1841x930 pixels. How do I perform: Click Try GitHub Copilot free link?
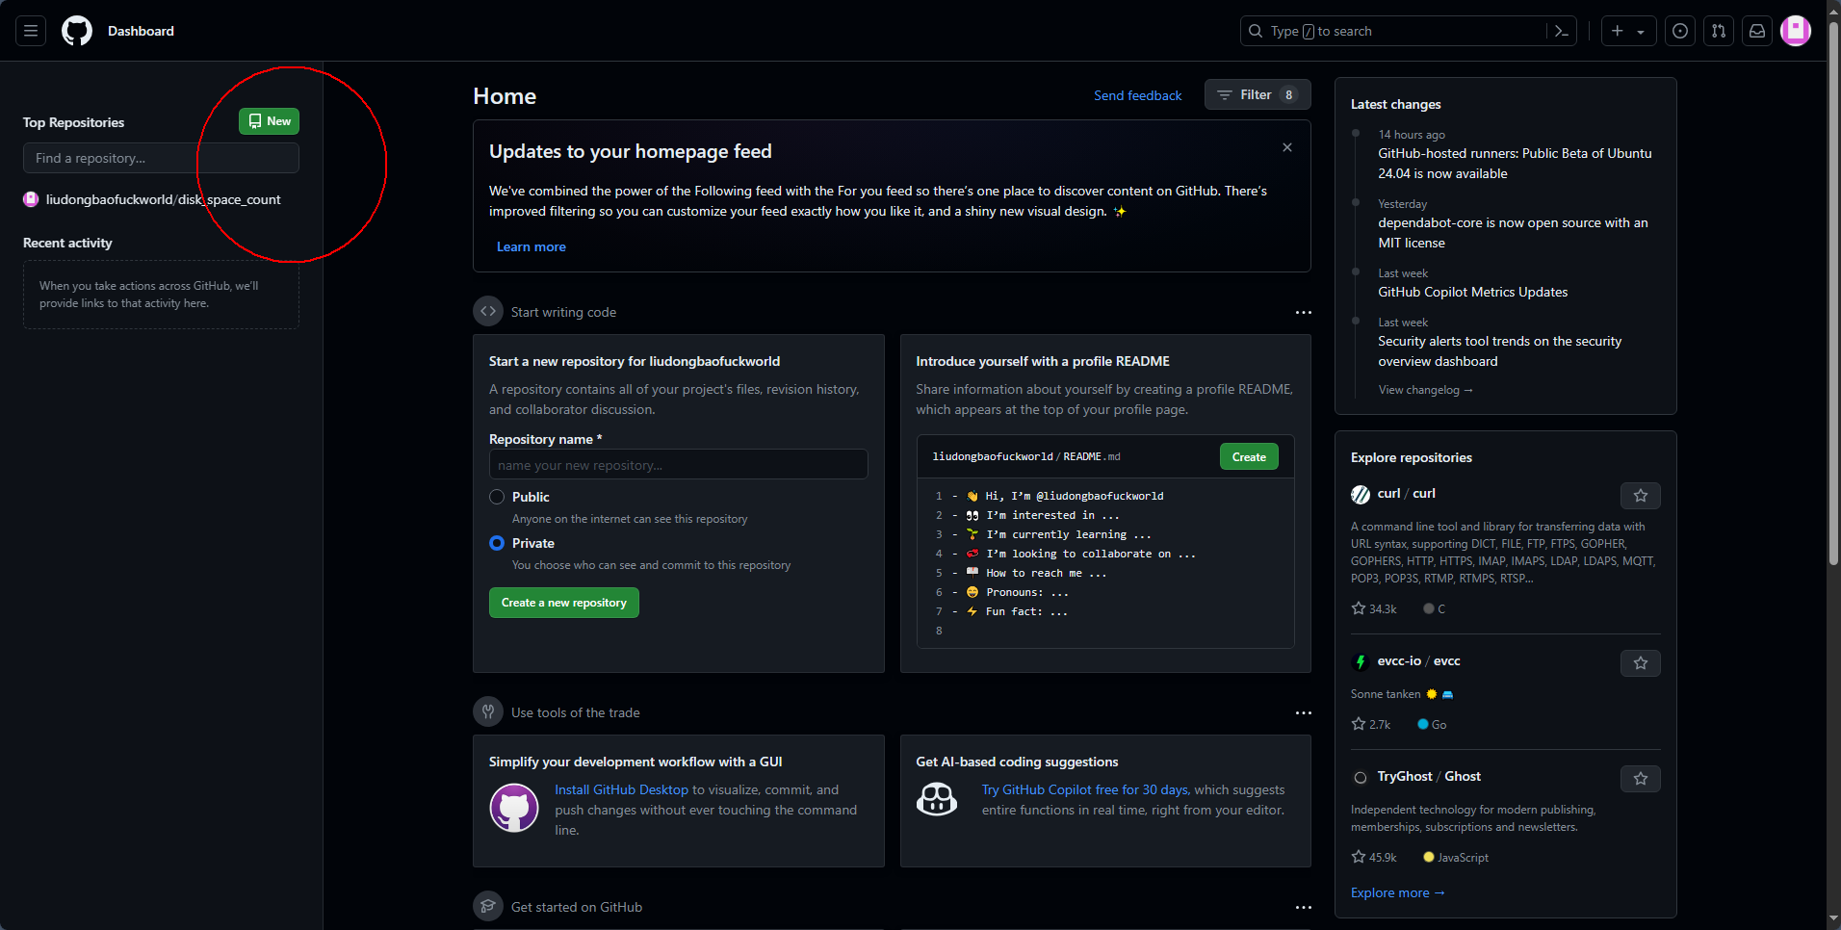coord(1086,789)
